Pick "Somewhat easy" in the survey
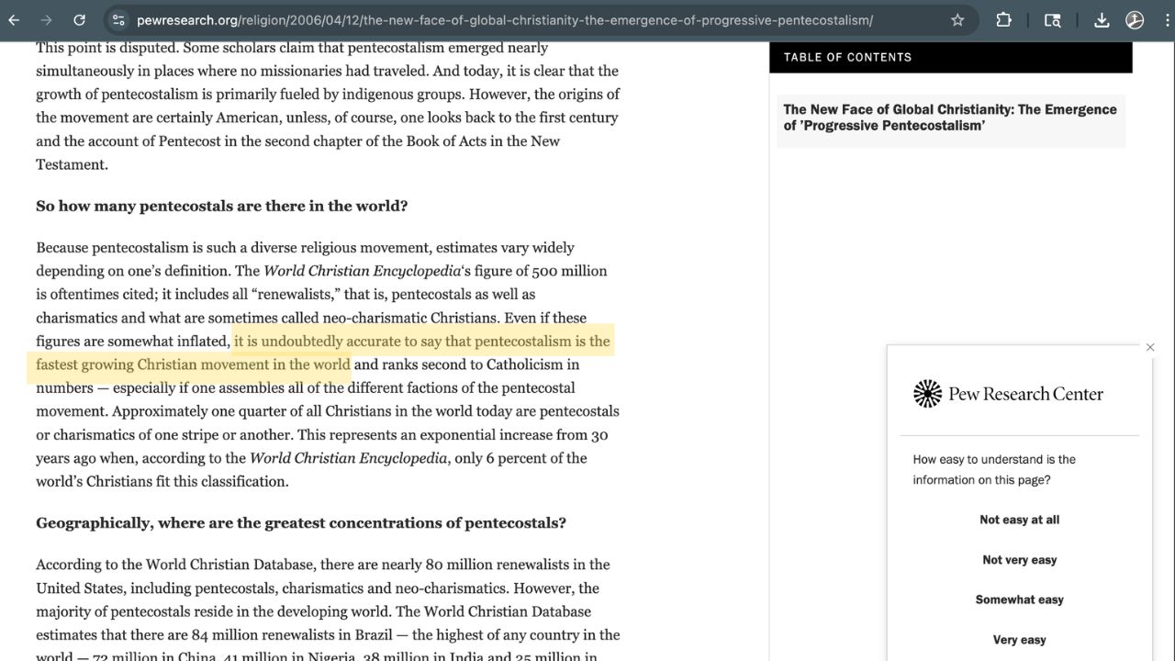 point(1019,599)
